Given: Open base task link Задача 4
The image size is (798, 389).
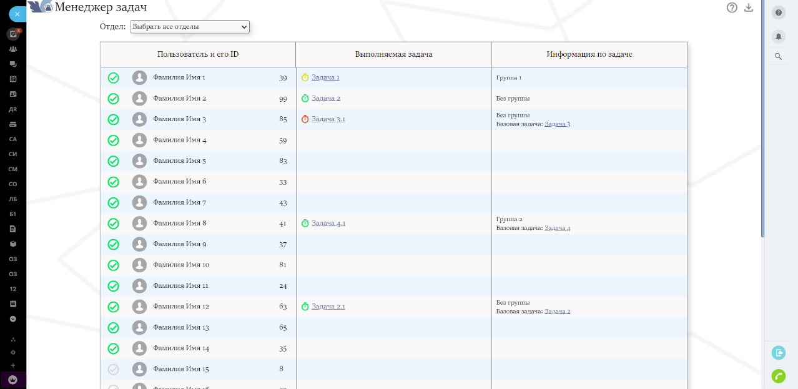Looking at the screenshot, I should pyautogui.click(x=557, y=228).
